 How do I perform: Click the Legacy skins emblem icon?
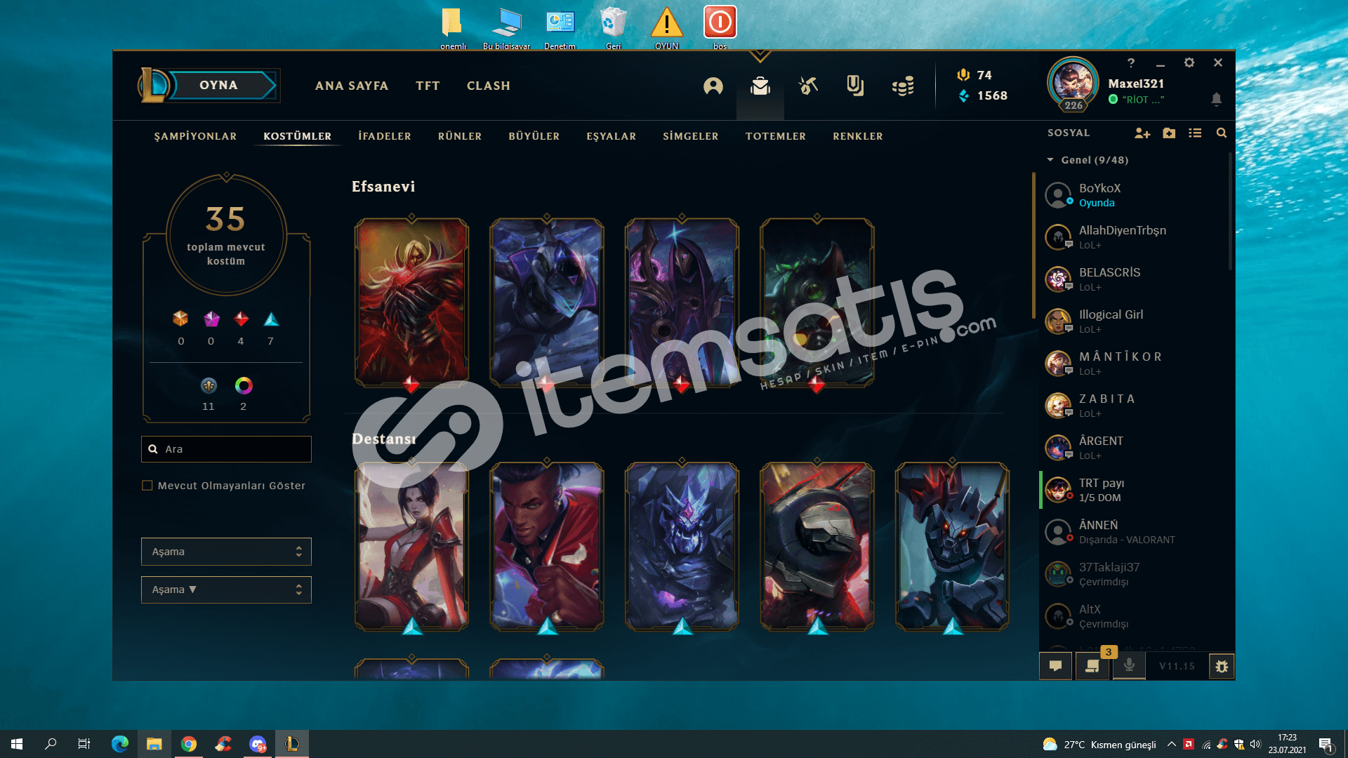209,385
